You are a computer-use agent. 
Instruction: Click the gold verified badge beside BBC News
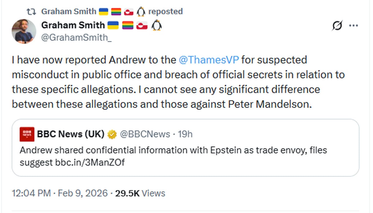coord(112,134)
